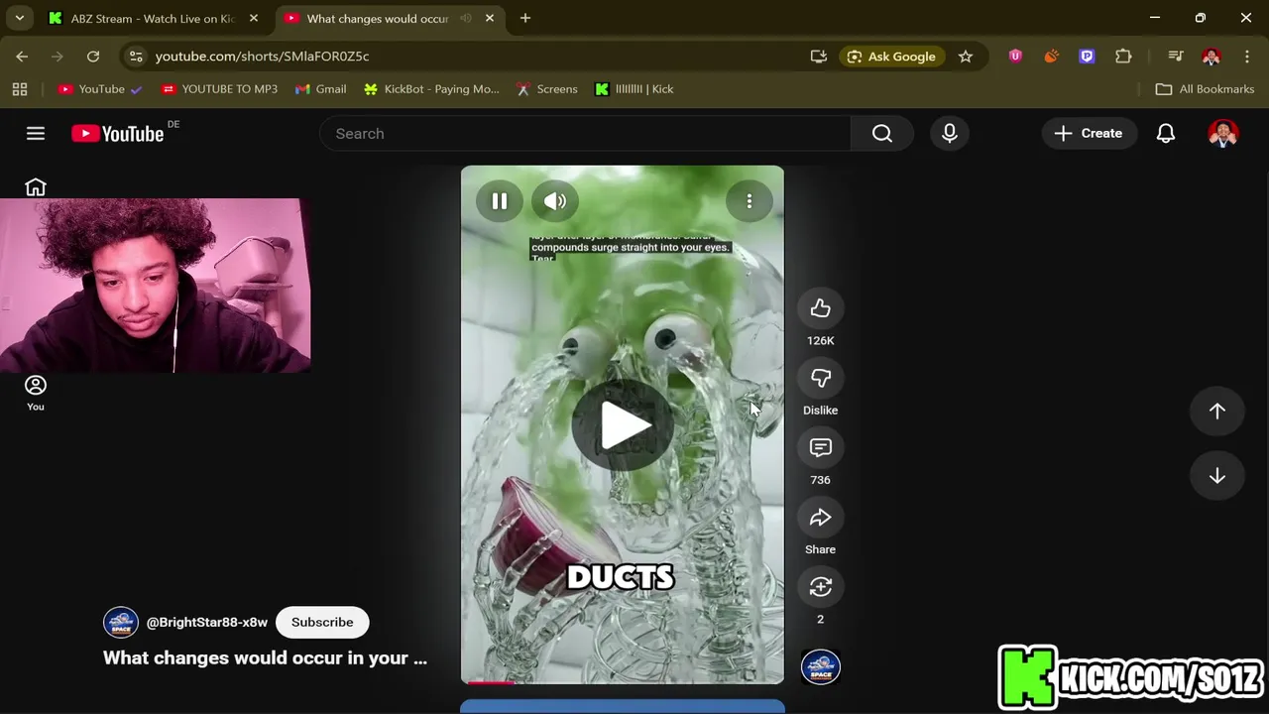Open the IIIIIIII | Kick bookmark

[634, 89]
